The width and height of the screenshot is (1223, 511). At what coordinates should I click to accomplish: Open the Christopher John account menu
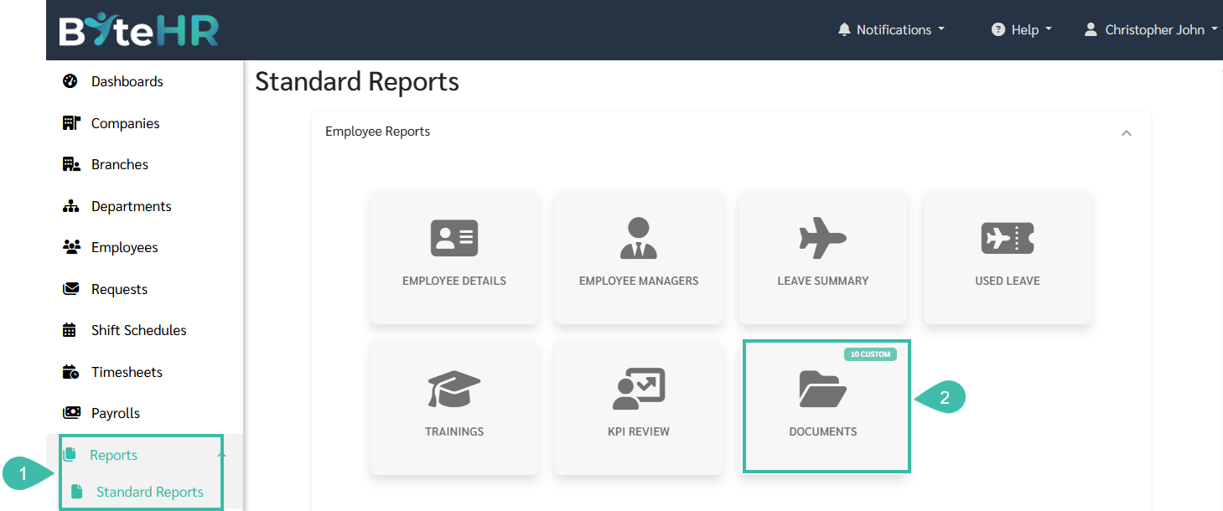coord(1151,29)
